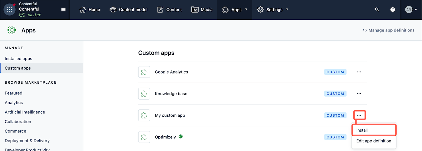
Task: Click Manage app definitions link
Action: (x=388, y=30)
